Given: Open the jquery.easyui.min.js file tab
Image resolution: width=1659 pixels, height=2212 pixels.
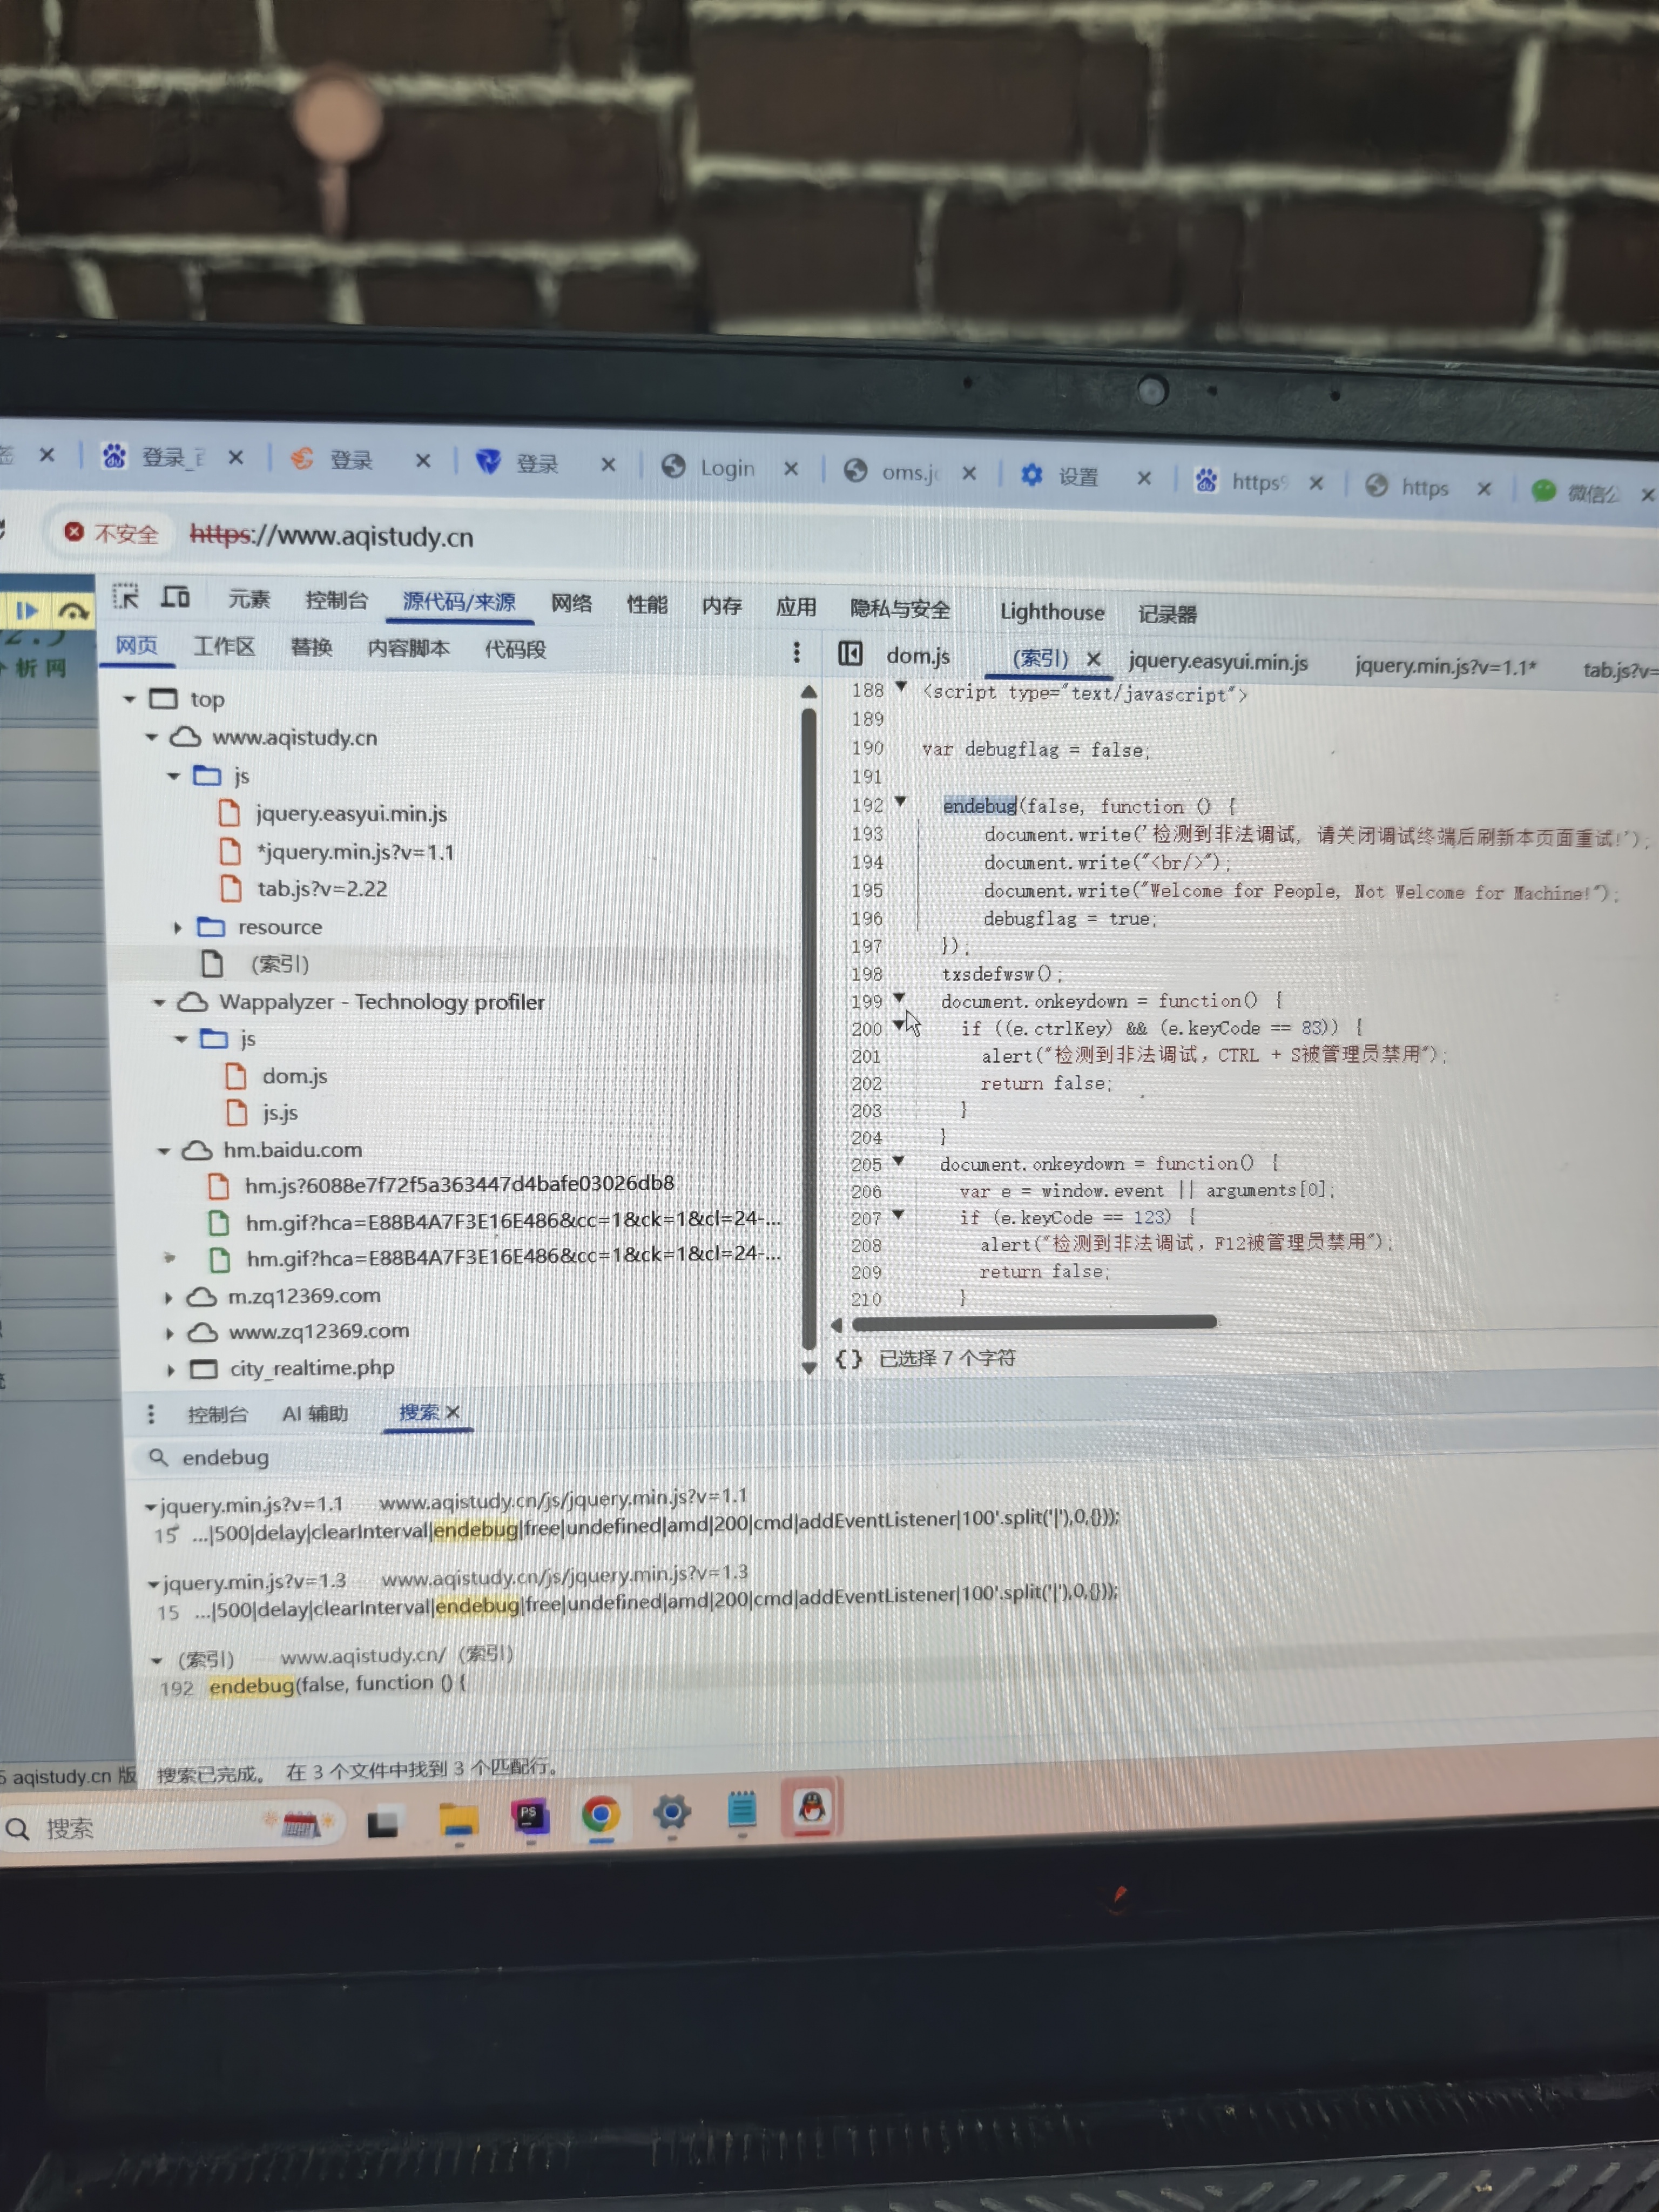Looking at the screenshot, I should pos(1217,662).
